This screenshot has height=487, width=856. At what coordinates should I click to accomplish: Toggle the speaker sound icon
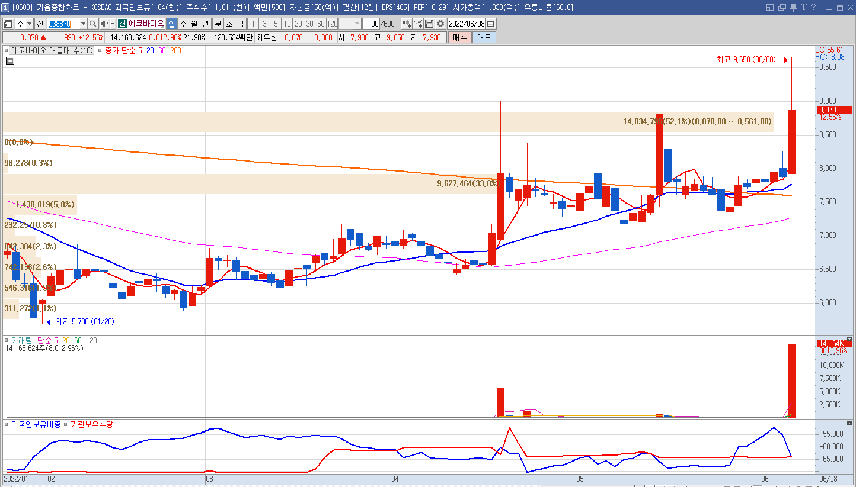[104, 24]
